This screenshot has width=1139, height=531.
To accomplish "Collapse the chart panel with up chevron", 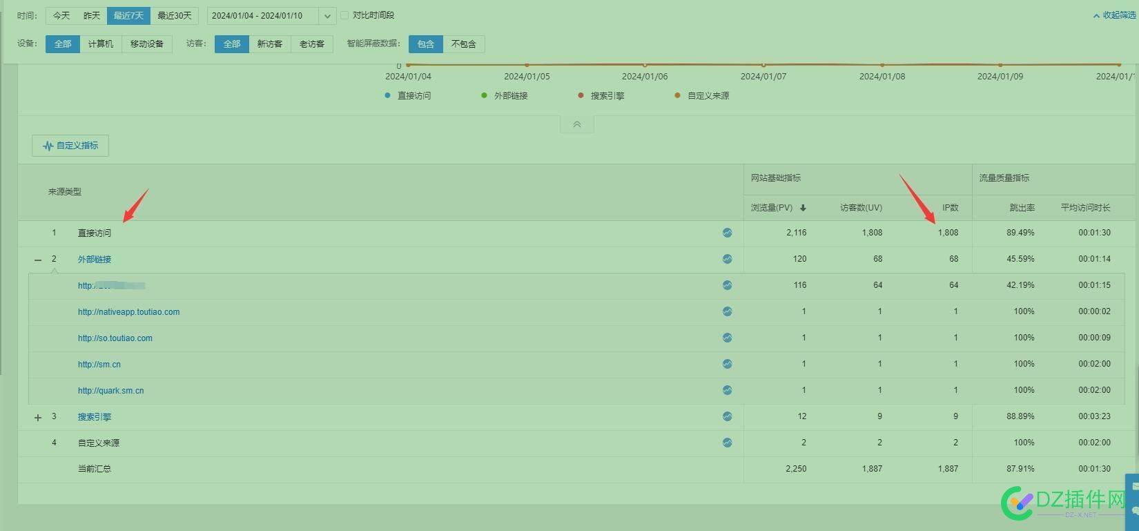I will [577, 124].
